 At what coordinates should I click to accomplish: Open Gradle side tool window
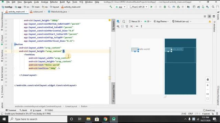218,16
